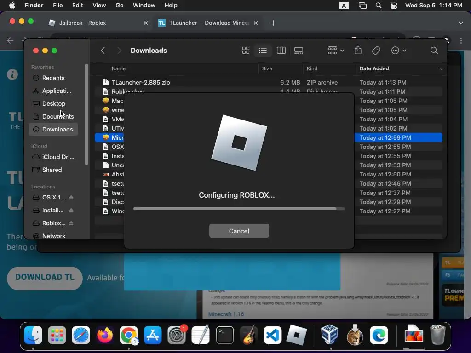471x353 pixels.
Task: Open Documents in Finder sidebar
Action: pyautogui.click(x=53, y=116)
